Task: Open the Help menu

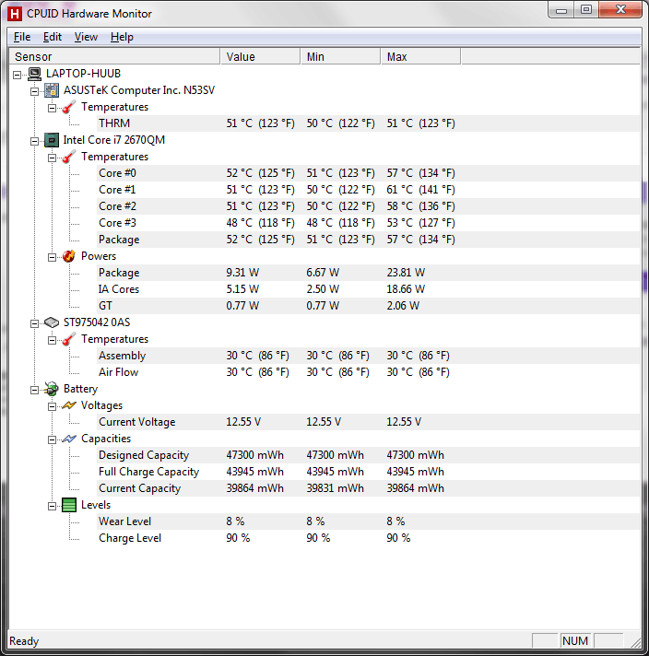Action: (122, 37)
